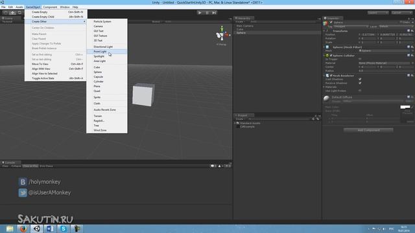Open the Tag dropdown in Inspector

pos(351,27)
